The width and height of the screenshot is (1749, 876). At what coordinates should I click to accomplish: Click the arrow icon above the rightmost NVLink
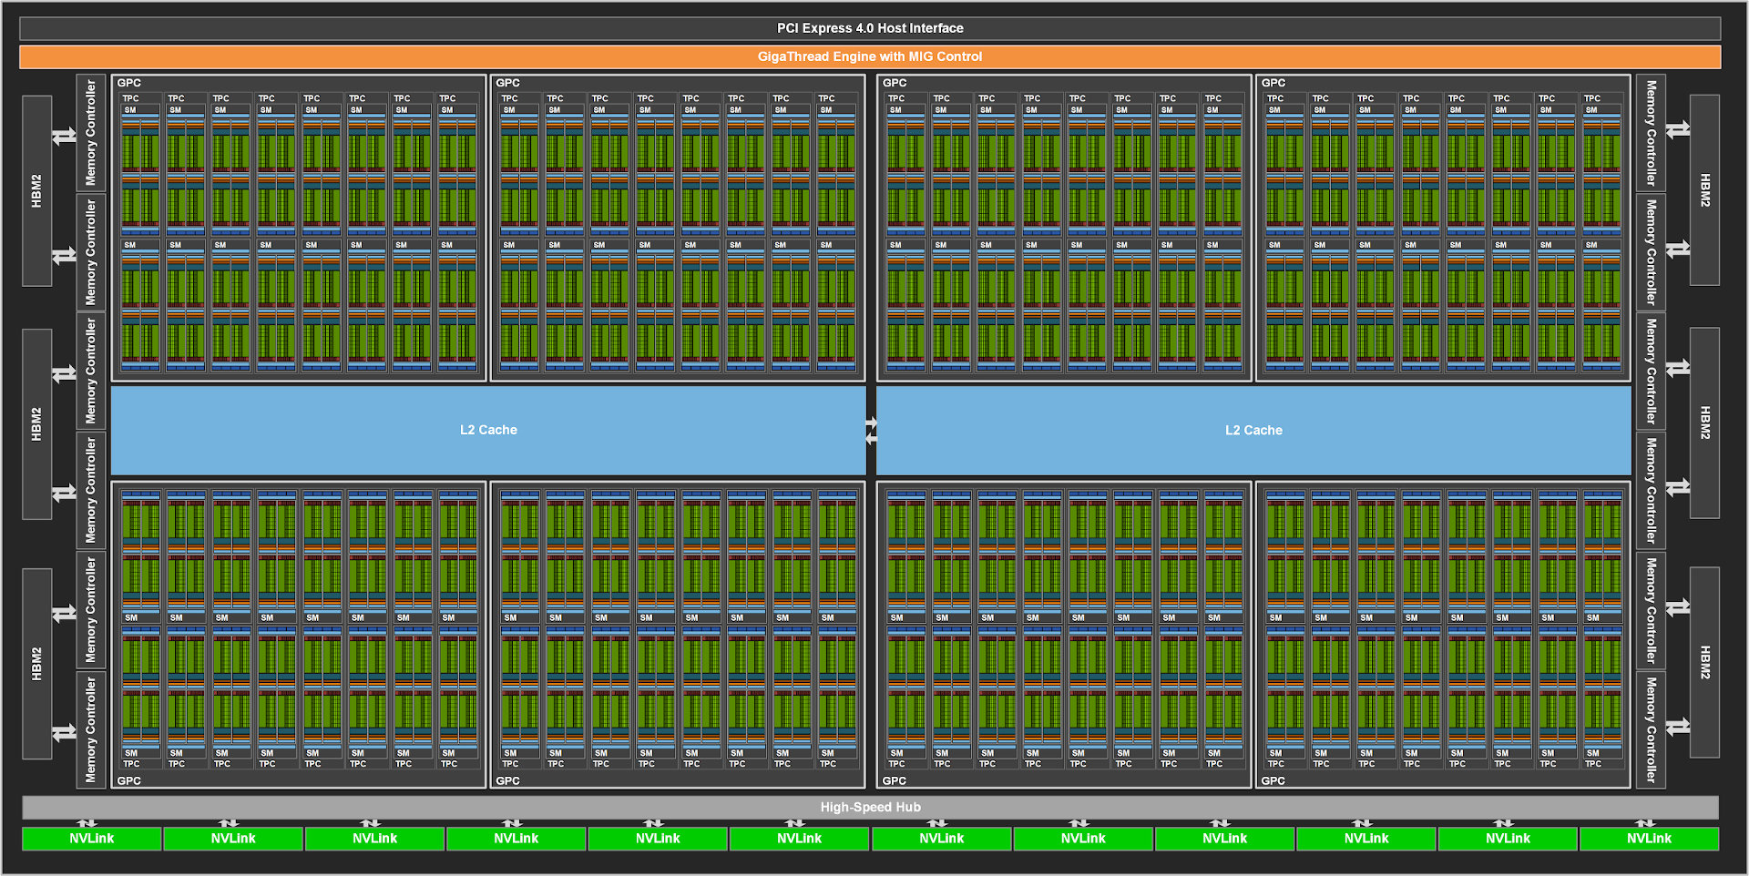[1645, 823]
